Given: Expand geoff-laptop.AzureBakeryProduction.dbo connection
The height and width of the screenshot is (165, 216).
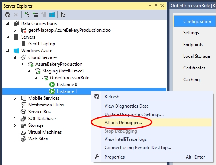Looking at the screenshot, I should coord(15,30).
